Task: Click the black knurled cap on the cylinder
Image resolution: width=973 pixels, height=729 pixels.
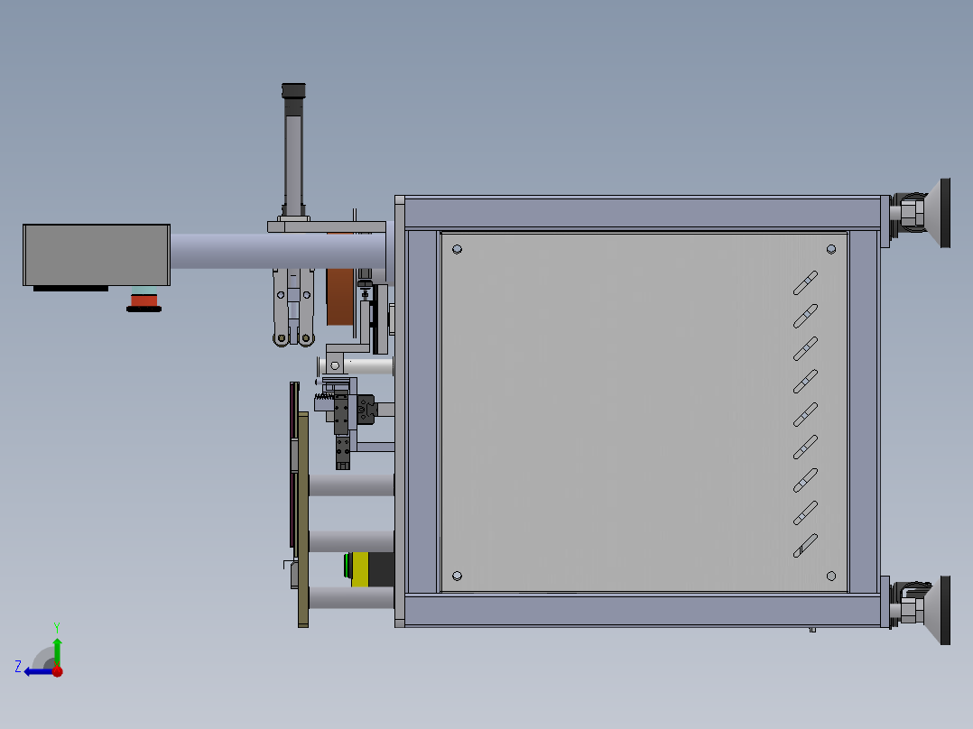Action: (294, 90)
